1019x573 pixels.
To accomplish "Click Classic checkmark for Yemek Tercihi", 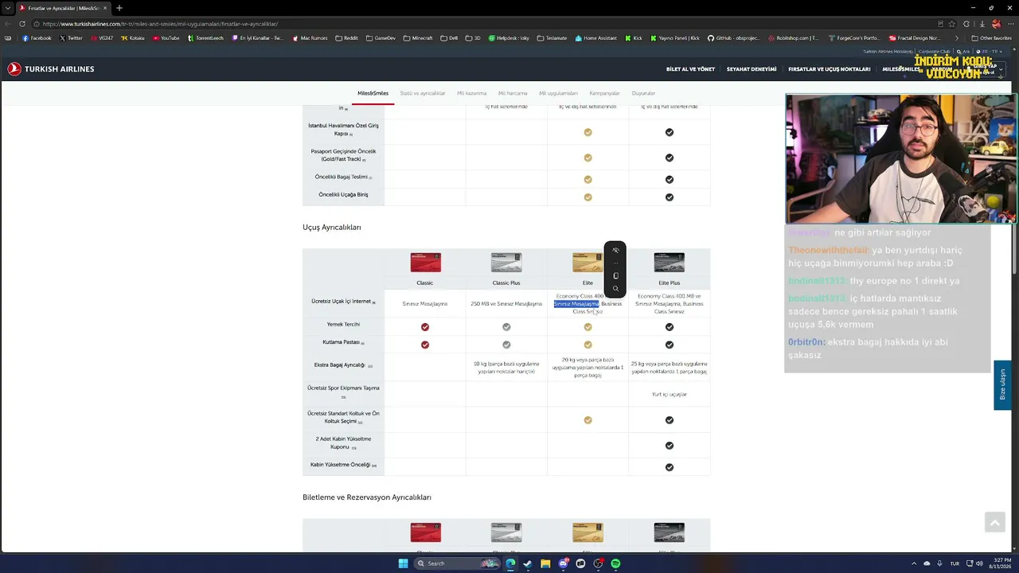I will pos(425,327).
